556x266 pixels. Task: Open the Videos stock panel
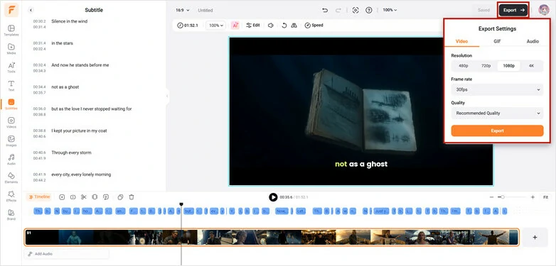(11, 123)
